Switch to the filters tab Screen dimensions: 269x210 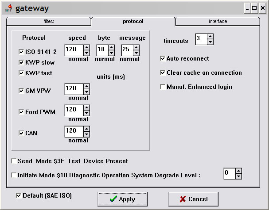(x=49, y=21)
